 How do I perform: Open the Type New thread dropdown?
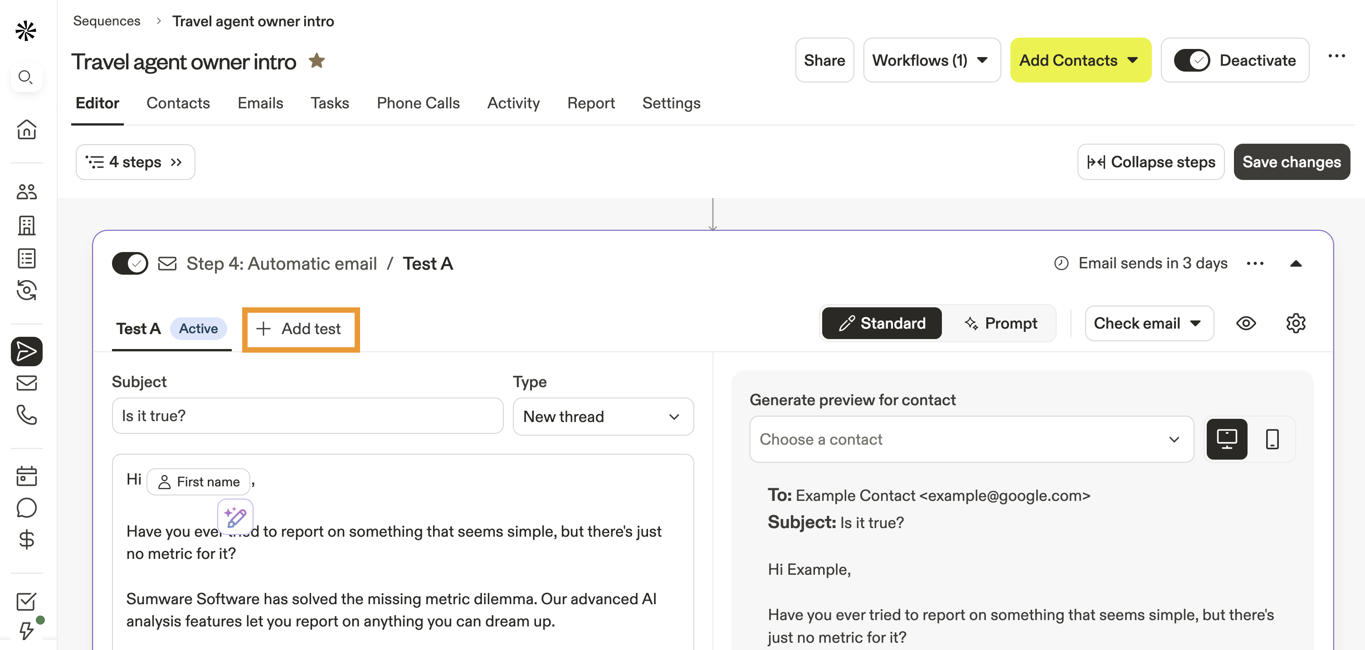tap(603, 417)
